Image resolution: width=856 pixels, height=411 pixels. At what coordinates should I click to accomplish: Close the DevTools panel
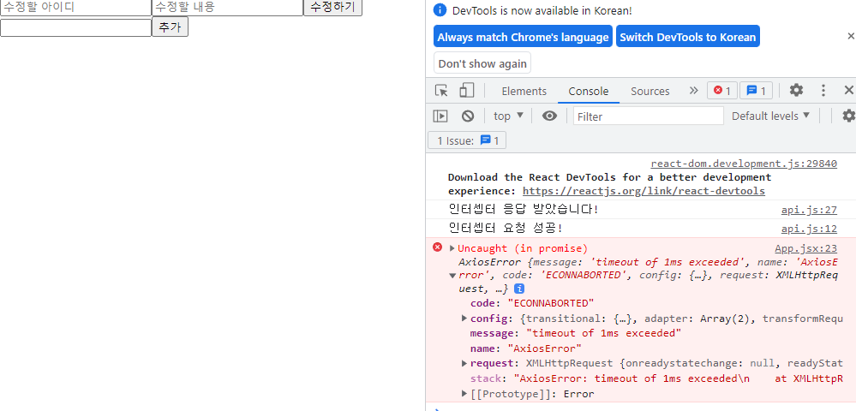point(849,91)
